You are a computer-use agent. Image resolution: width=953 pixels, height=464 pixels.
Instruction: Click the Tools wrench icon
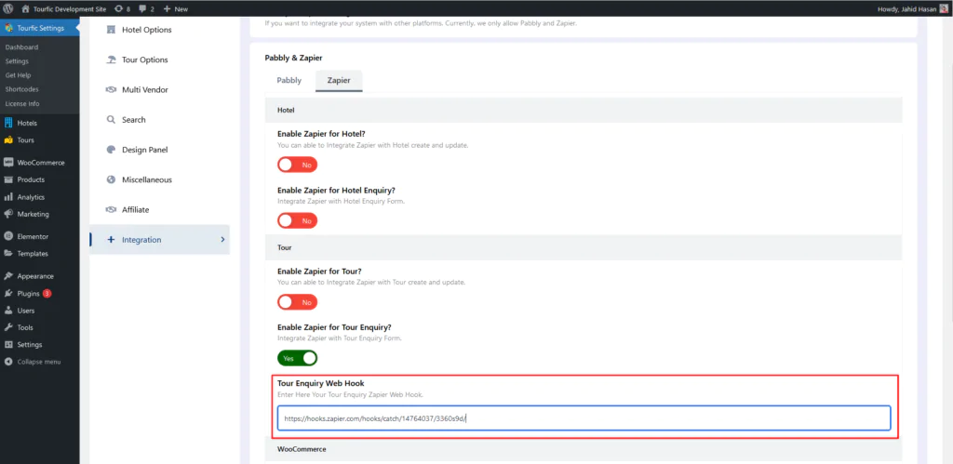click(7, 327)
